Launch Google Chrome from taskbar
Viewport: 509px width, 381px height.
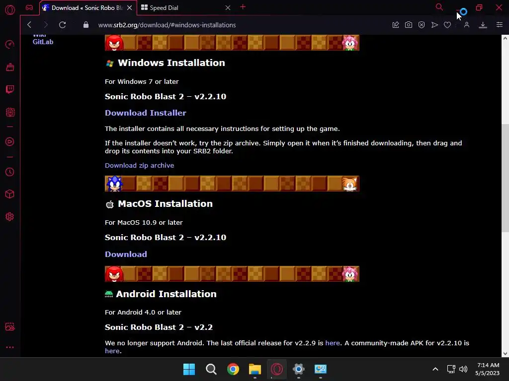coord(233,369)
